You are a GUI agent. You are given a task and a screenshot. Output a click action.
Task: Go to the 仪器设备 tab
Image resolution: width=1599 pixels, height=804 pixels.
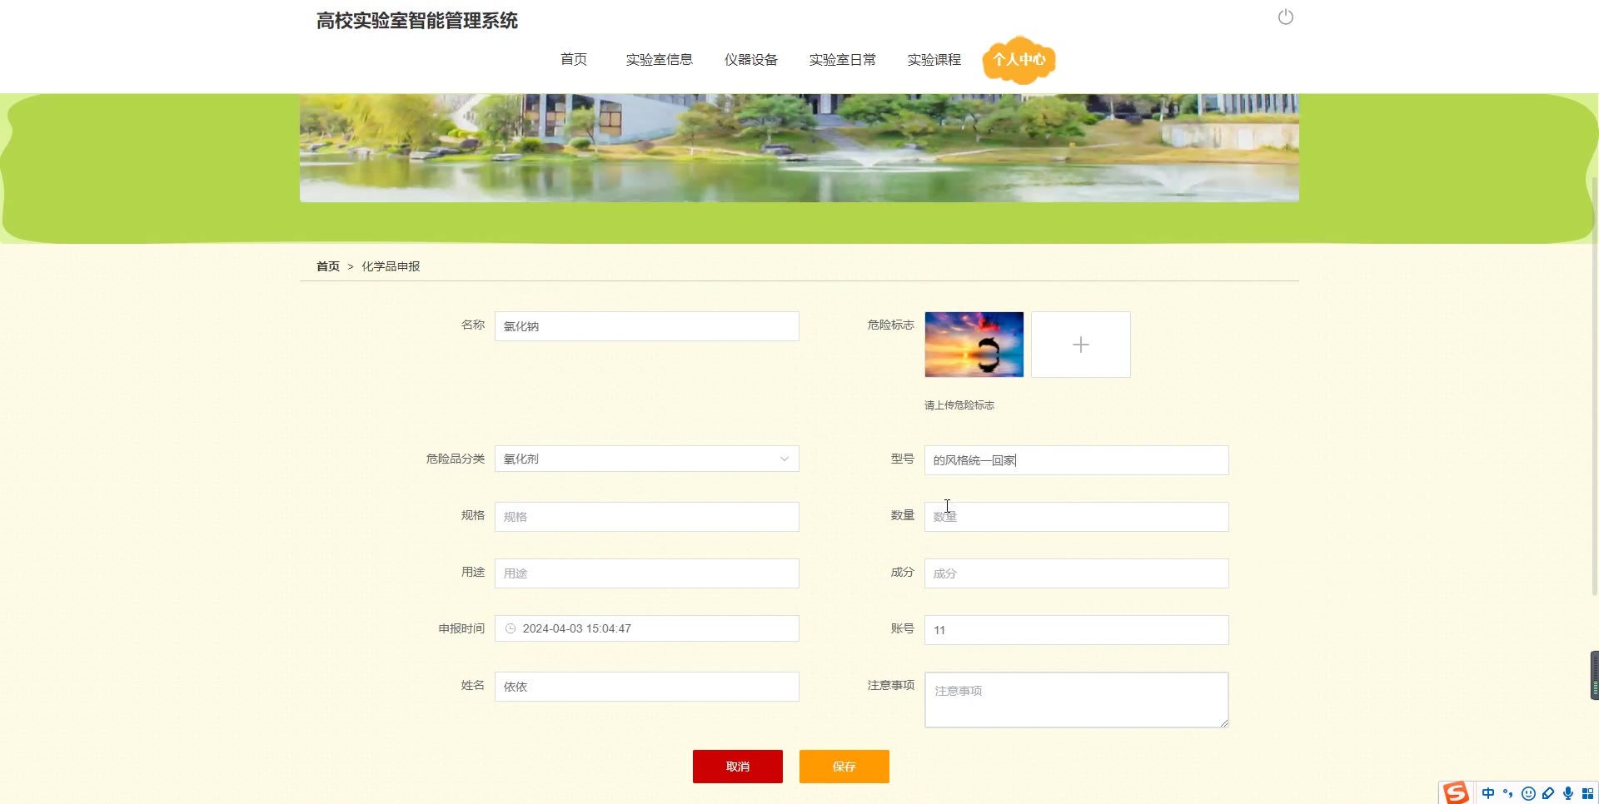pyautogui.click(x=751, y=59)
